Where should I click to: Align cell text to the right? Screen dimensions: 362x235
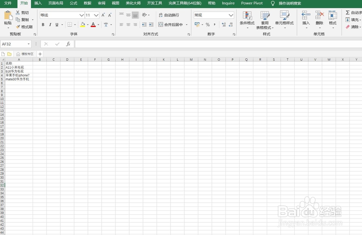coord(135,25)
